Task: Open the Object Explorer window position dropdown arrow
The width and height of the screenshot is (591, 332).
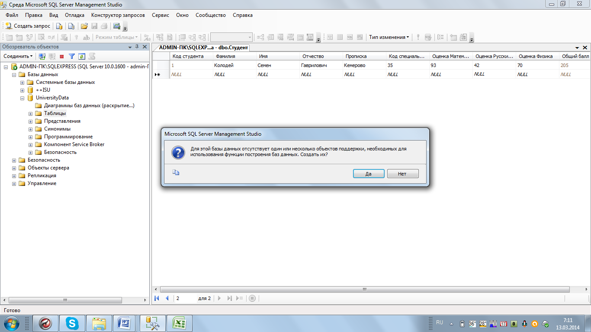Action: click(x=130, y=47)
